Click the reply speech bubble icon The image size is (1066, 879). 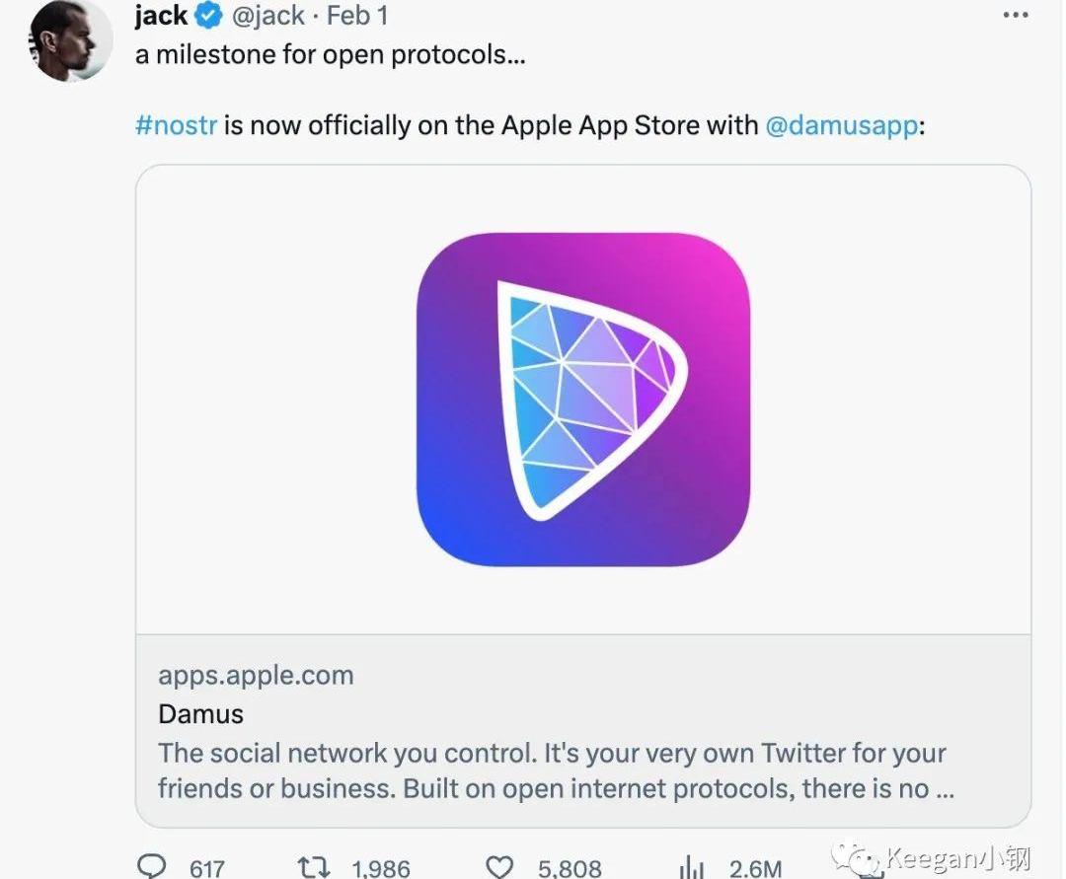click(152, 867)
